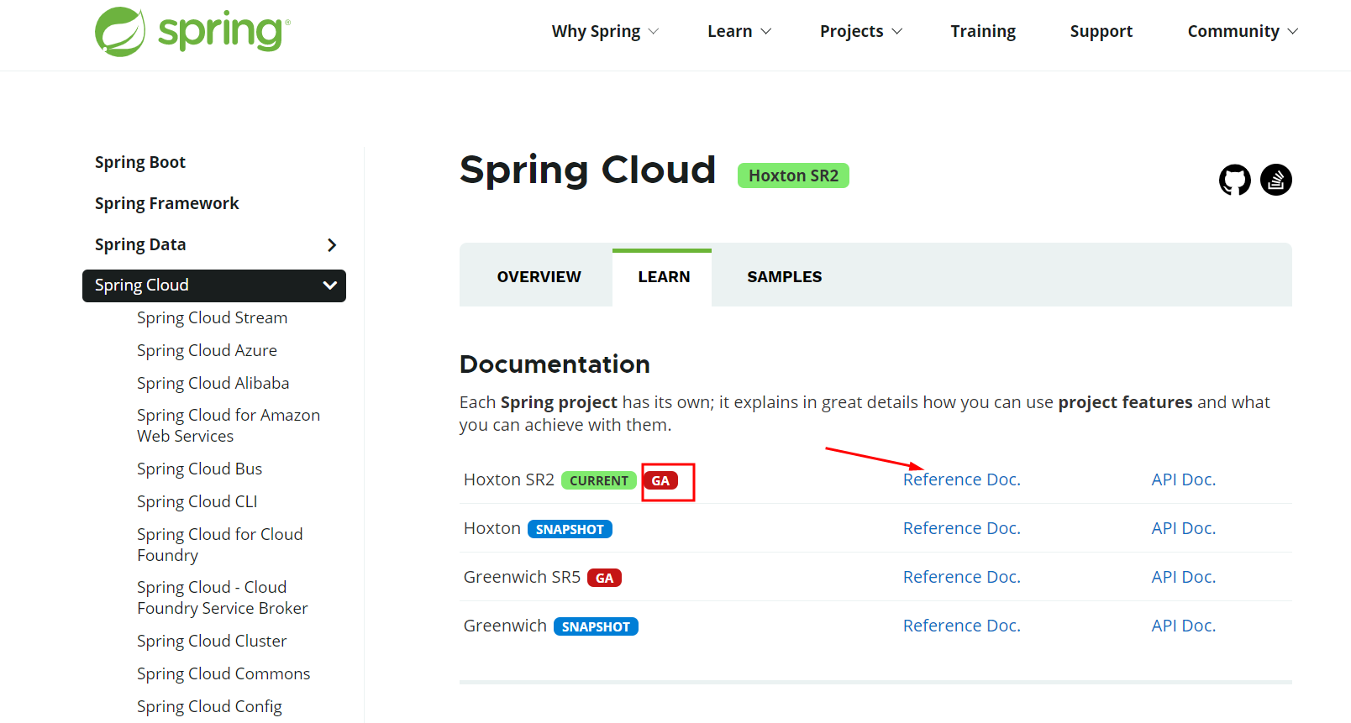Screen dimensions: 1351x723
Task: Expand the Why Spring menu
Action: [605, 32]
